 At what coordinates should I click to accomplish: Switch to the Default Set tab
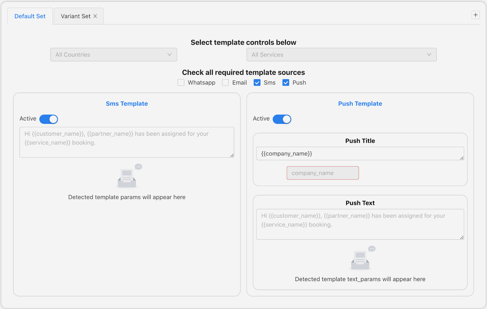click(30, 16)
